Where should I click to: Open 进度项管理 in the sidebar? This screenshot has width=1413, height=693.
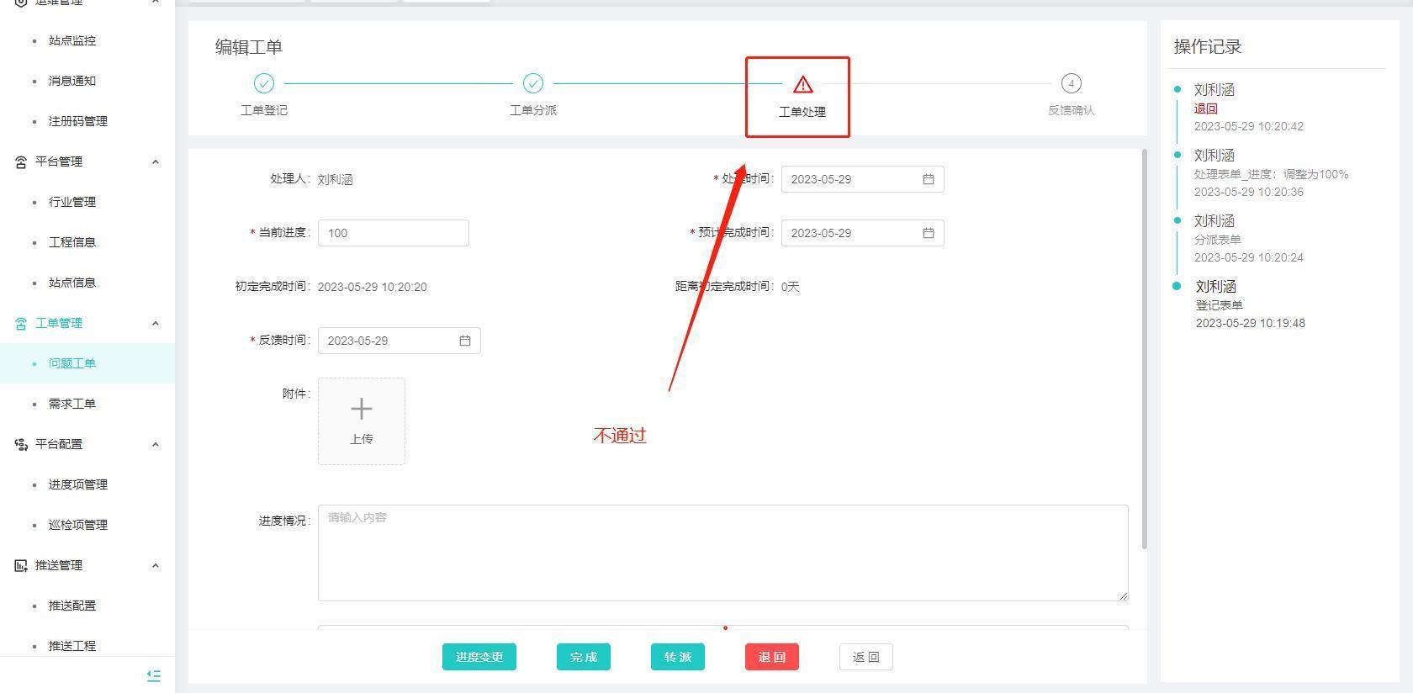pyautogui.click(x=78, y=484)
